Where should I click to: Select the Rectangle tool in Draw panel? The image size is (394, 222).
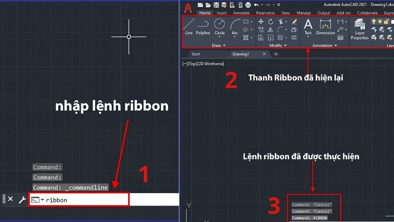tap(246, 22)
